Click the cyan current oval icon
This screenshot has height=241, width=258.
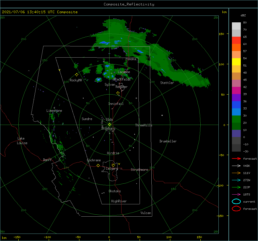pyautogui.click(x=236, y=201)
